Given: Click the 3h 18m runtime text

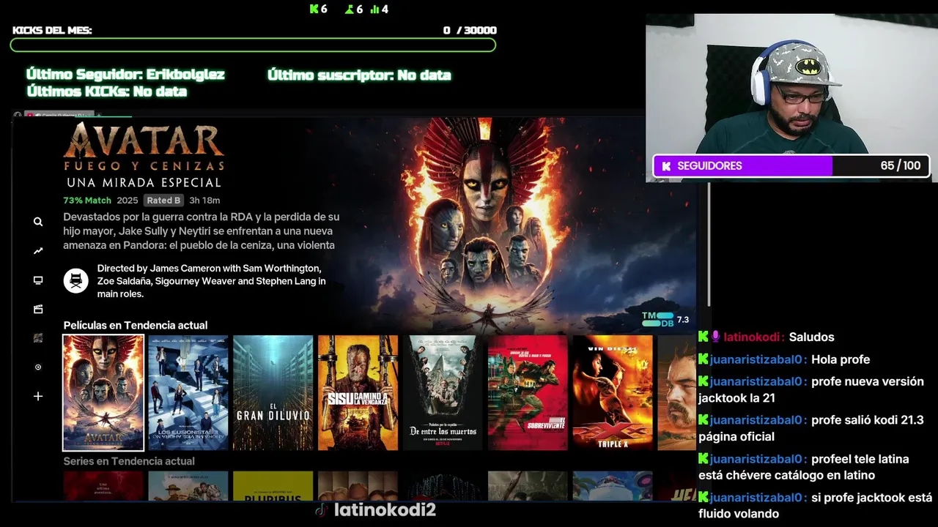Looking at the screenshot, I should (x=204, y=201).
